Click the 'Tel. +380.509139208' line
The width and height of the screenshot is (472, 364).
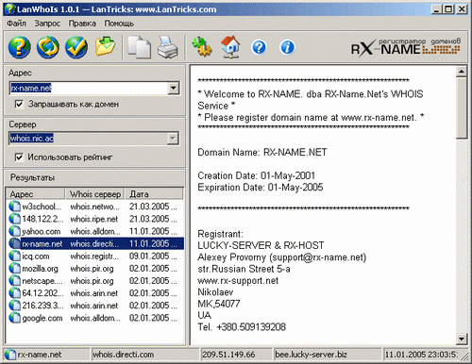pos(242,327)
